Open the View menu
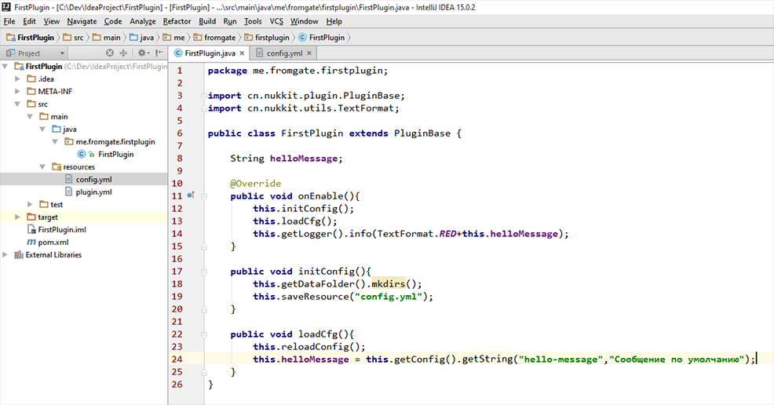Screen dimensions: 774x405 [51, 21]
